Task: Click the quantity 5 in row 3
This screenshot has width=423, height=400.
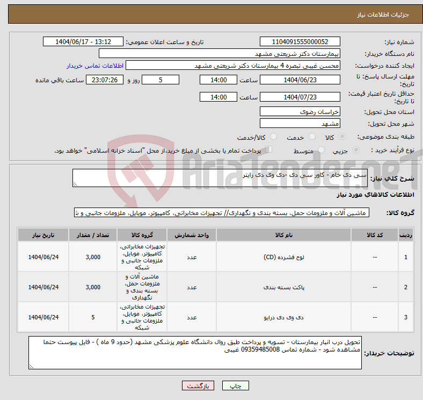Action: click(x=93, y=317)
